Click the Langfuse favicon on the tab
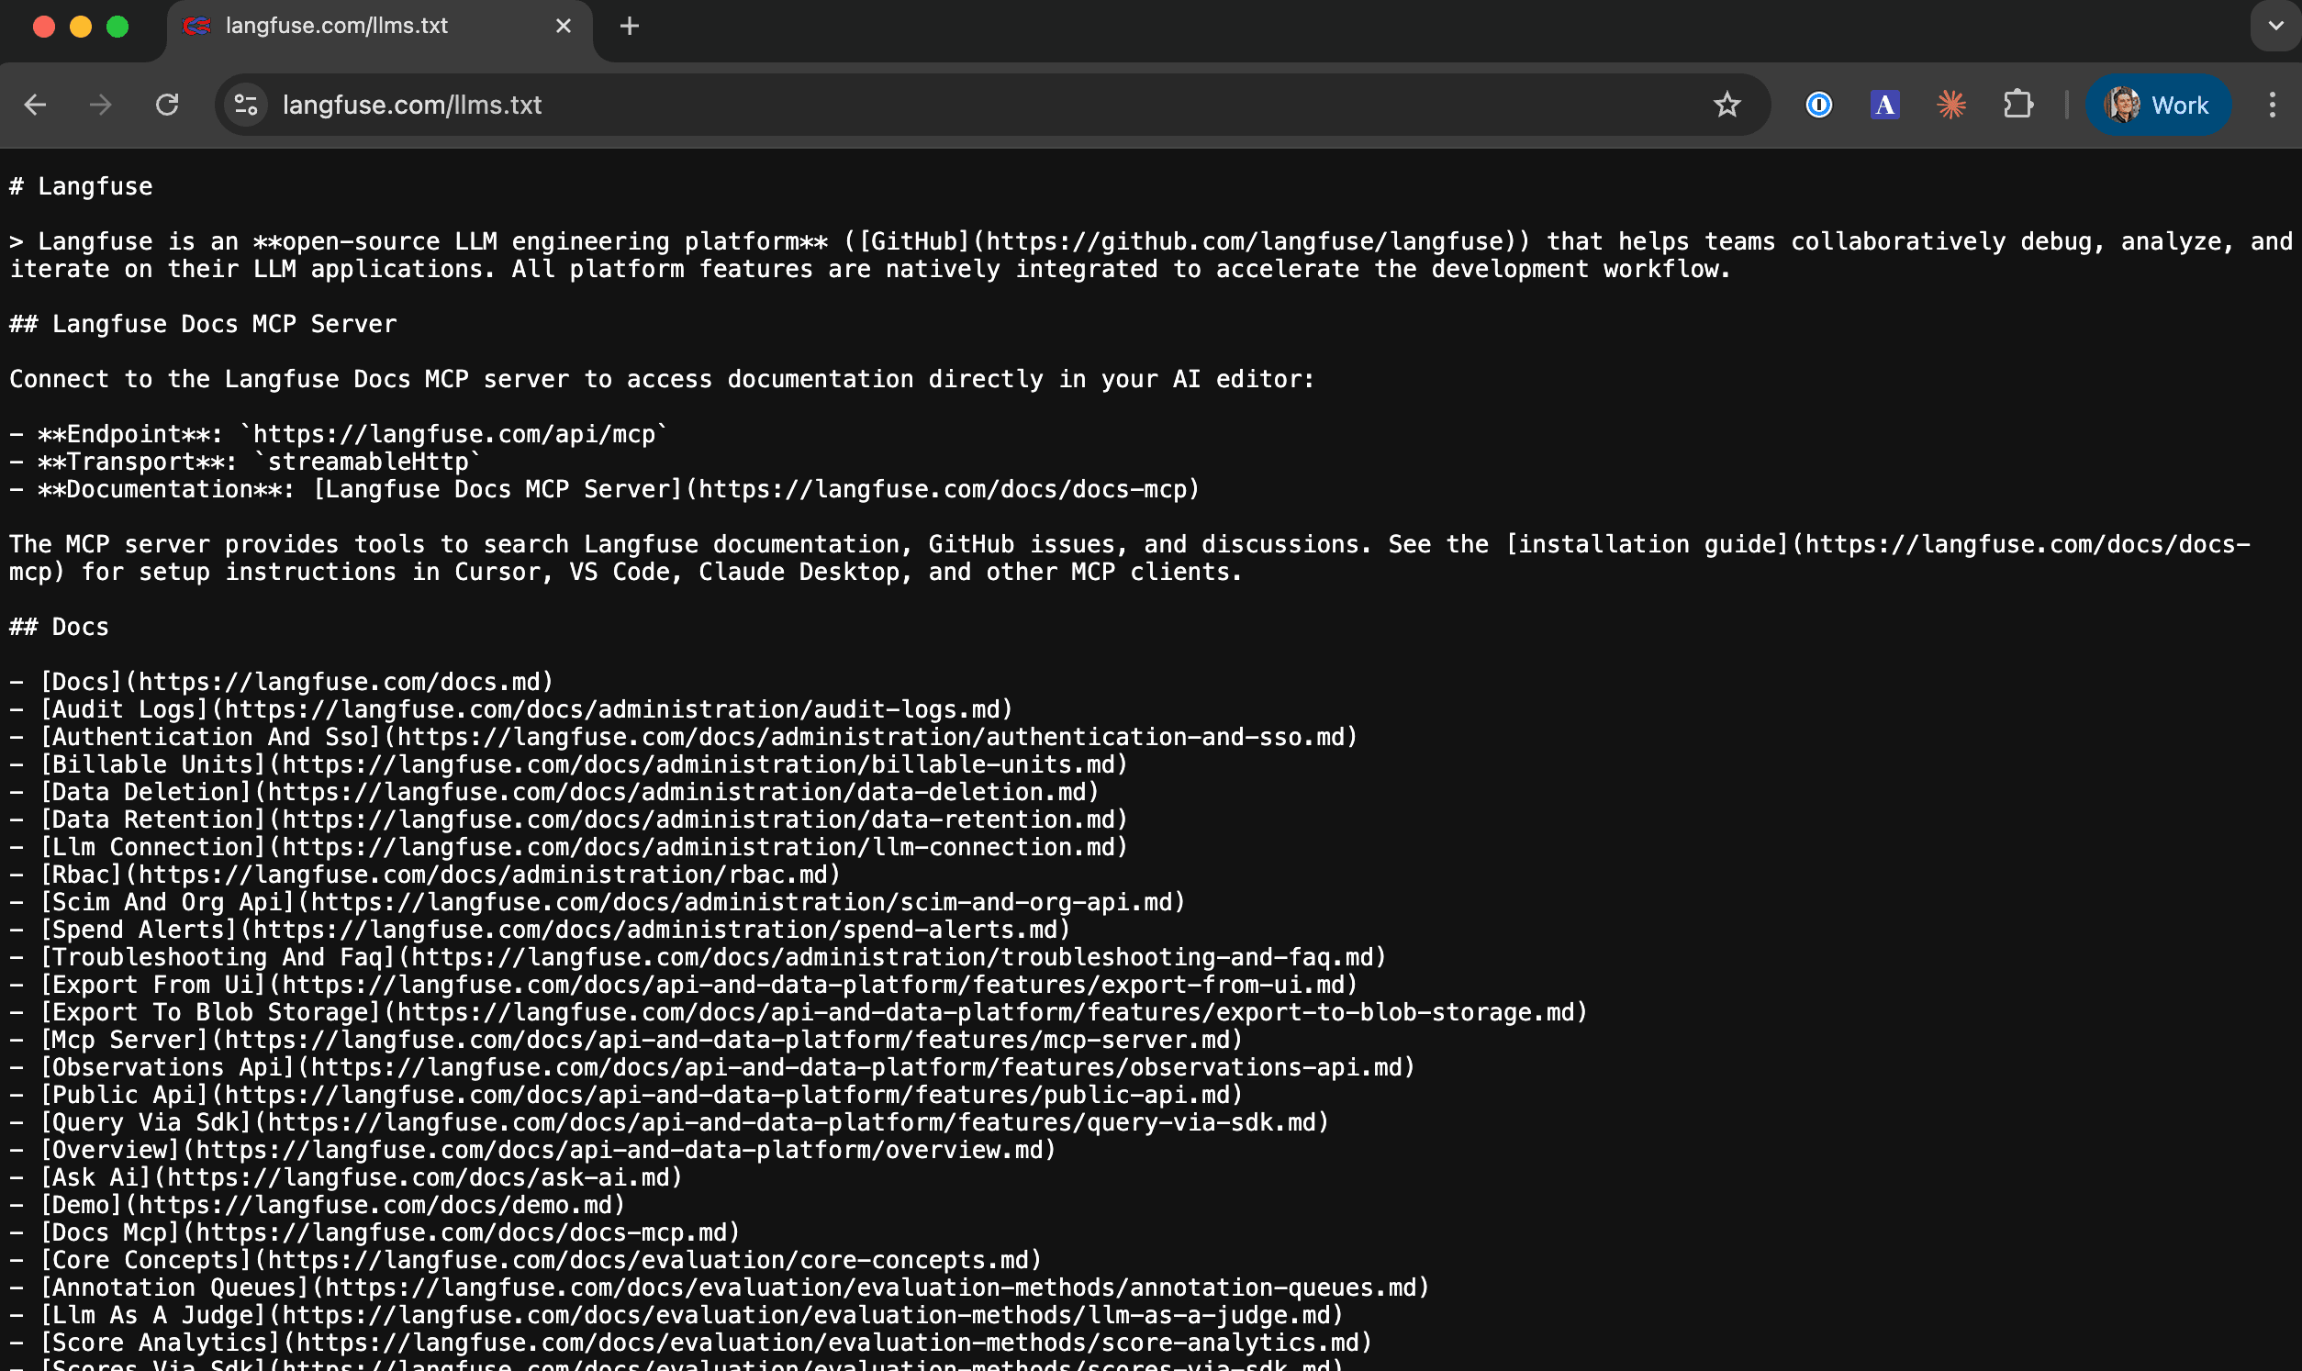 (196, 26)
